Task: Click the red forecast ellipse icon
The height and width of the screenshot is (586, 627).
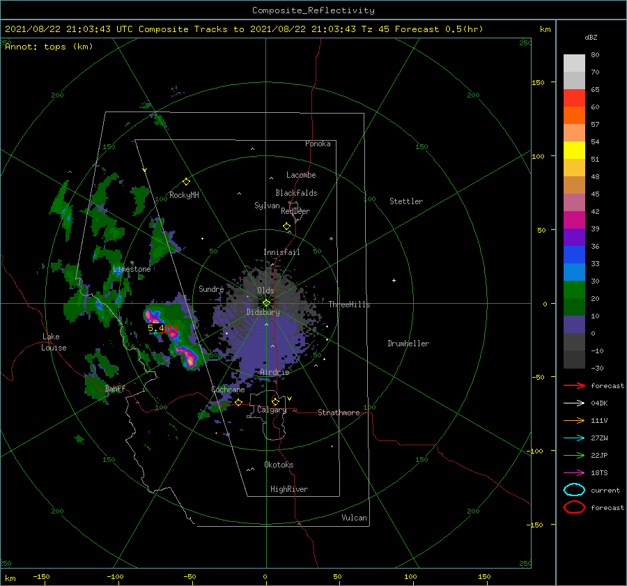Action: click(574, 507)
